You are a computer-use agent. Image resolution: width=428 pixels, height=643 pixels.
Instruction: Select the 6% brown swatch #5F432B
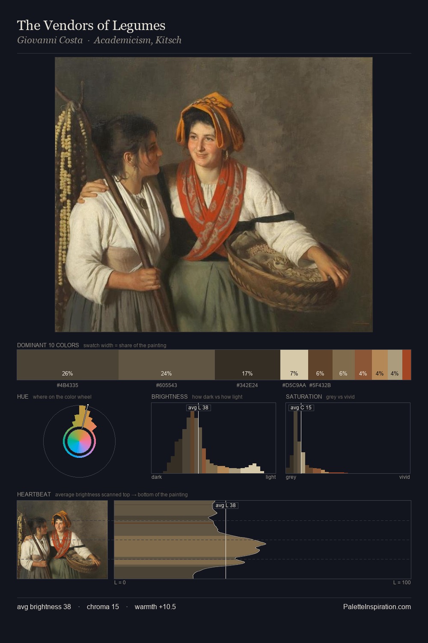tap(320, 365)
